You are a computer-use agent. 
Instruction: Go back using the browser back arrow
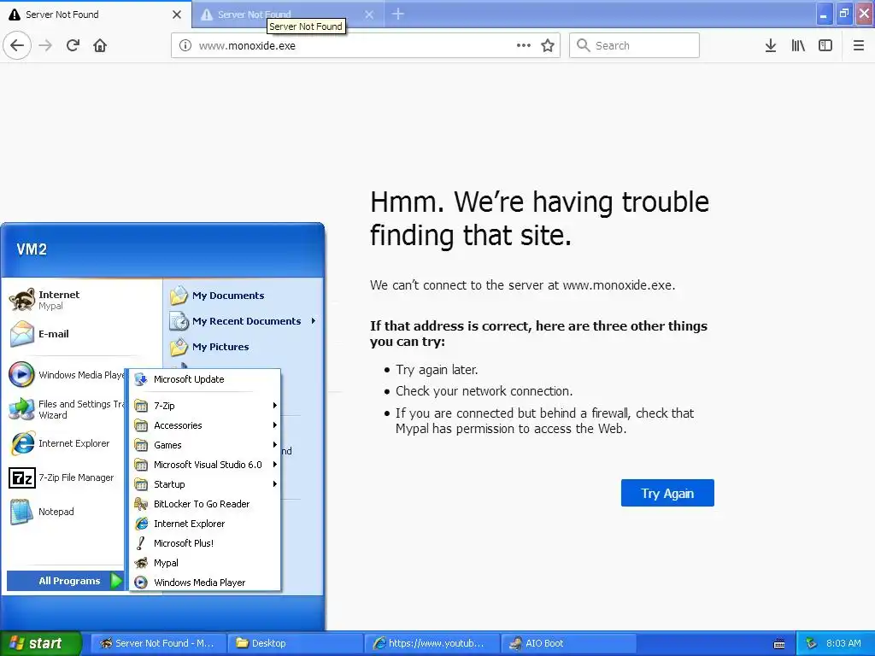tap(17, 46)
